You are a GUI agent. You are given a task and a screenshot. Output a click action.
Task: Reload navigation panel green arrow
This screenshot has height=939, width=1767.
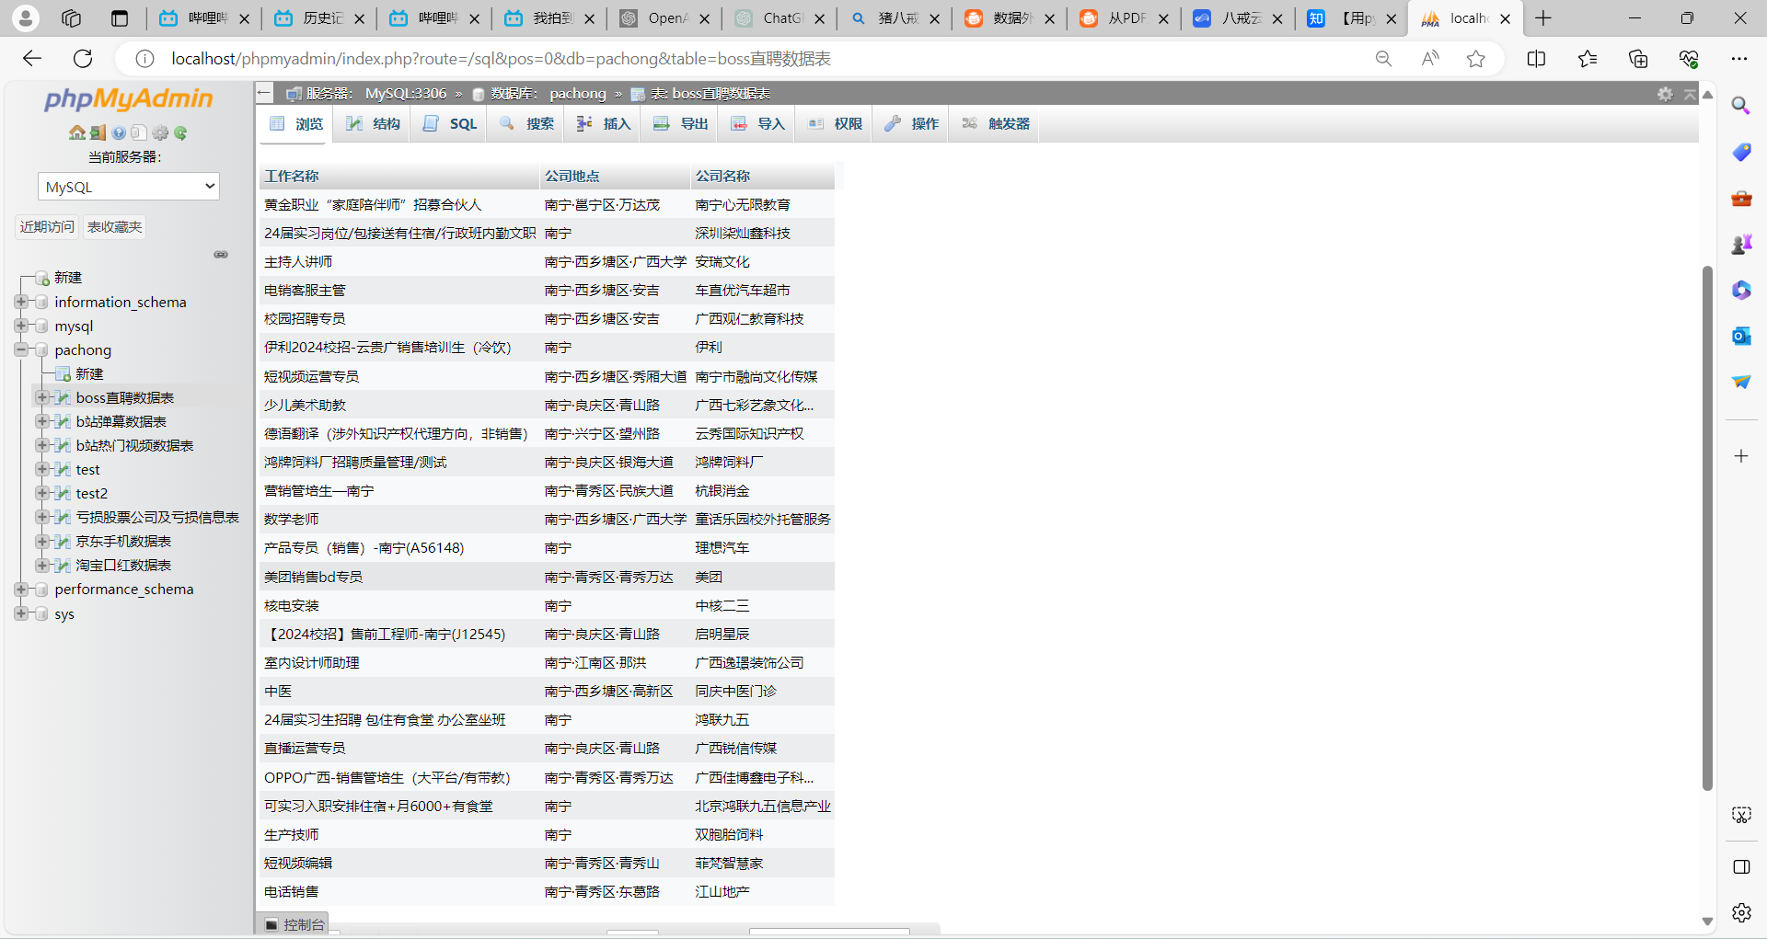(x=180, y=133)
